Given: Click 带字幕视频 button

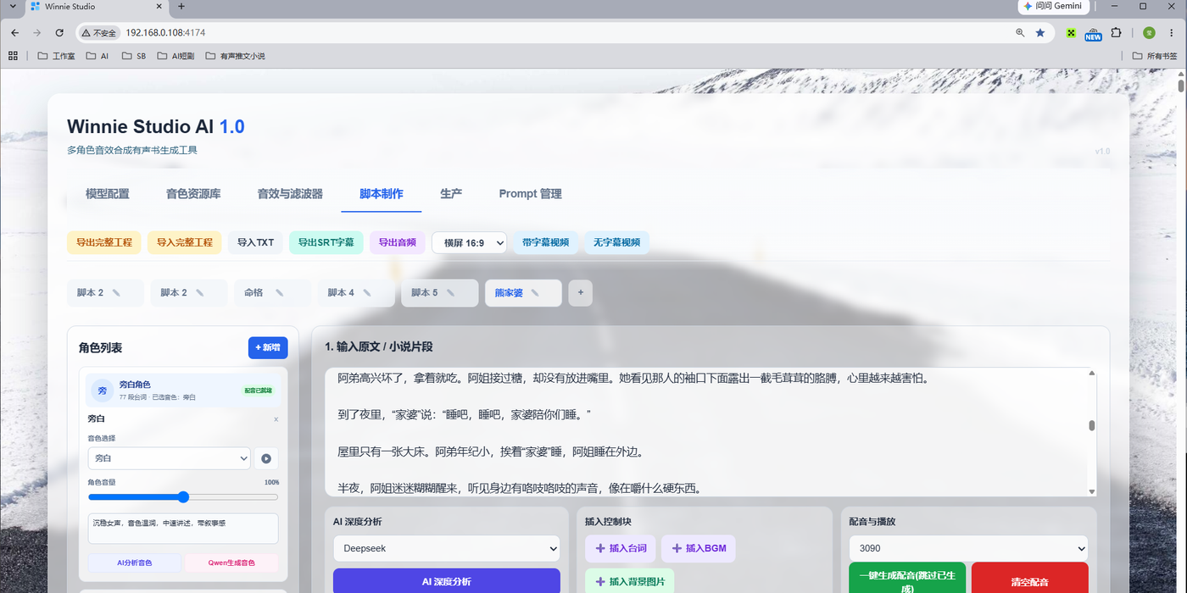Looking at the screenshot, I should click(546, 242).
